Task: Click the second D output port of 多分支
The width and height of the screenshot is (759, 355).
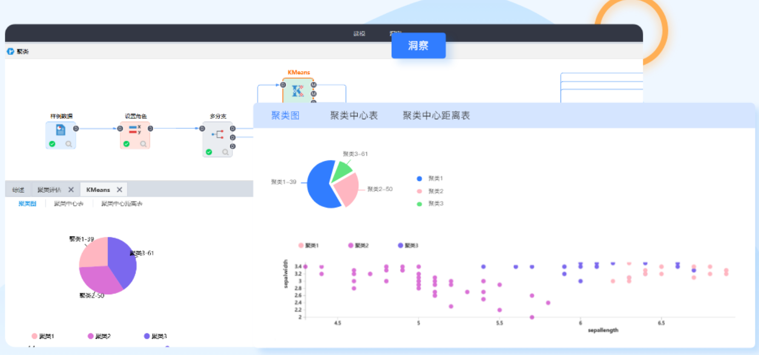Action: coord(233,137)
